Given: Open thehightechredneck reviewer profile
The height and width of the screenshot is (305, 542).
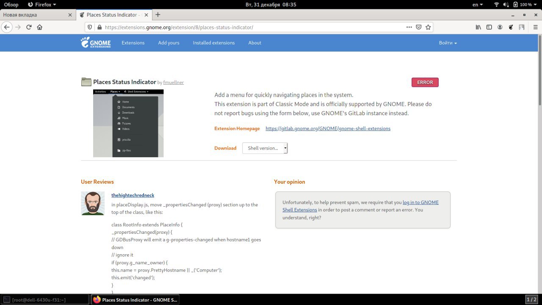Looking at the screenshot, I should 133,195.
